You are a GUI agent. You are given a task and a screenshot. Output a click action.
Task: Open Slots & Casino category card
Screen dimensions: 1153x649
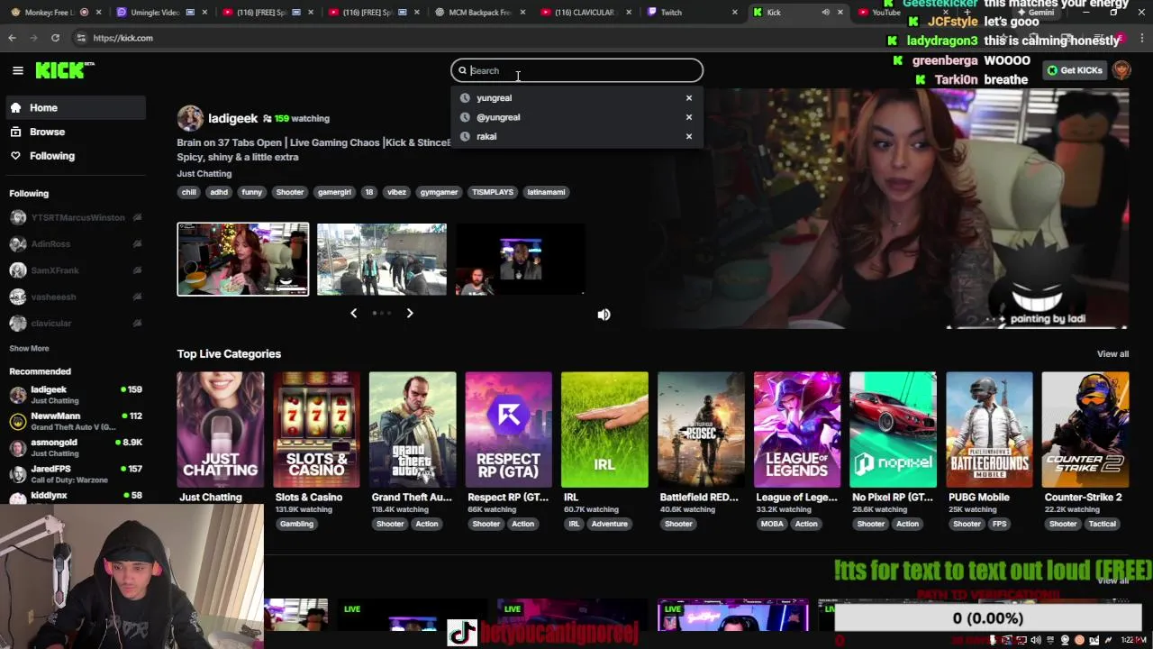(x=316, y=429)
